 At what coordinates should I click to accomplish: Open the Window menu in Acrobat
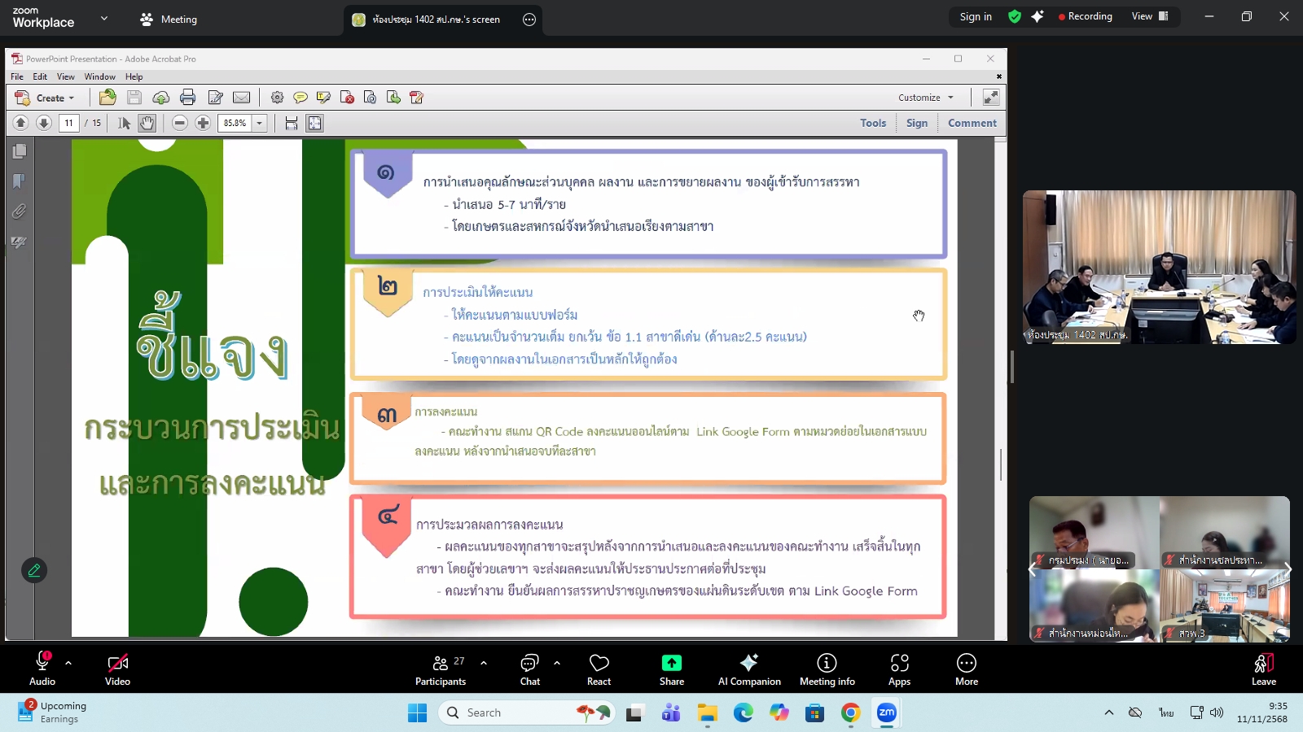click(x=99, y=76)
